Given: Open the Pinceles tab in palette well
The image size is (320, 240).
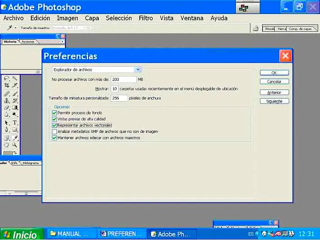Looking at the screenshot, I should [x=269, y=29].
